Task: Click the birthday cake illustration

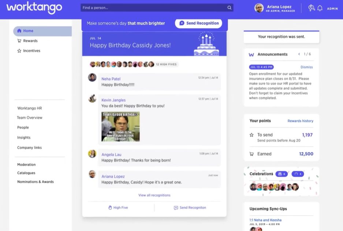Action: (206, 43)
